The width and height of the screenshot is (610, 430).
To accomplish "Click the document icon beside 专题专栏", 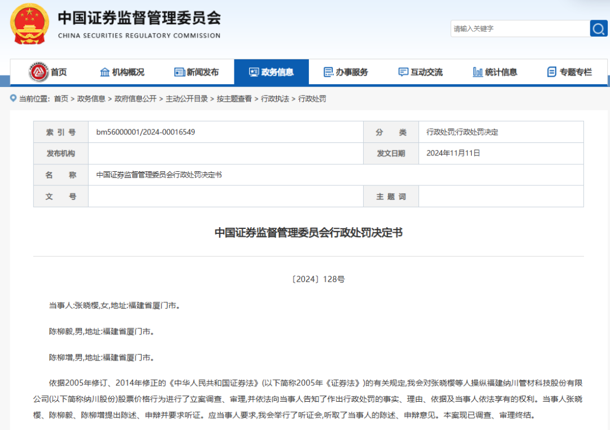I will [x=552, y=72].
